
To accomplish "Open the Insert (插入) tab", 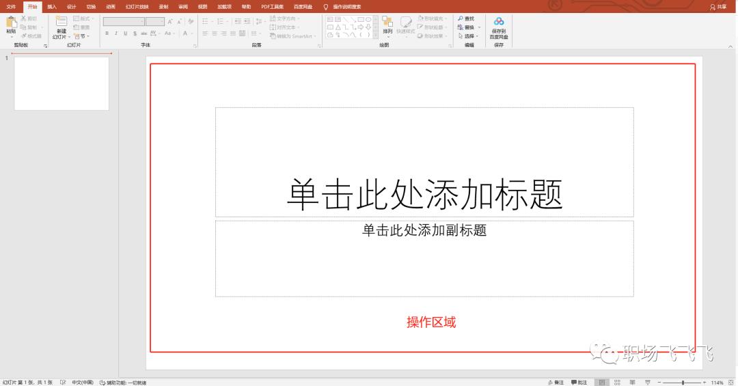I will (52, 6).
